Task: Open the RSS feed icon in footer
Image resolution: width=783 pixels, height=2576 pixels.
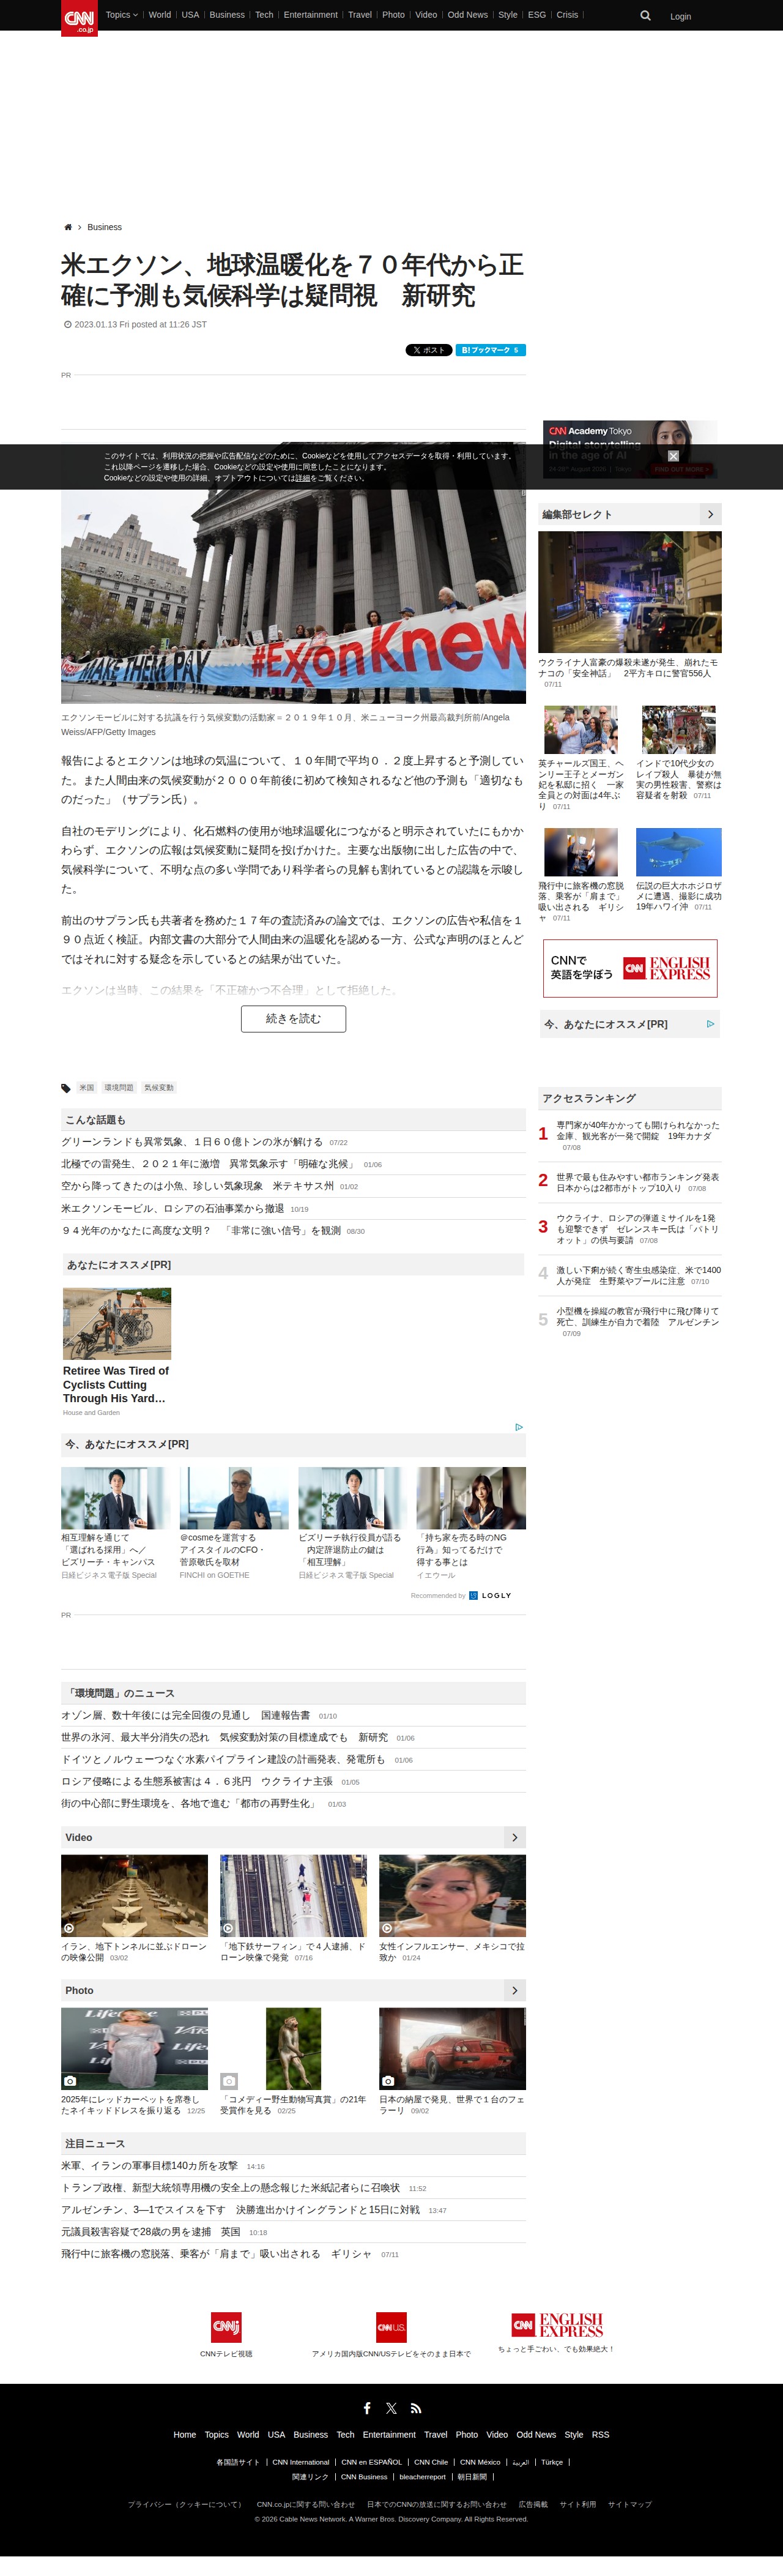Action: point(416,2408)
